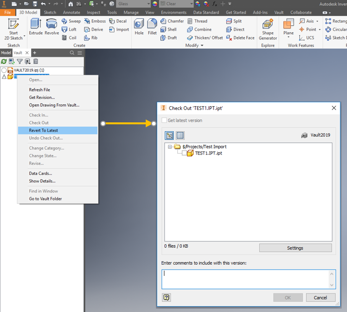347x312 pixels.
Task: Select the Split tool
Action: click(x=234, y=21)
